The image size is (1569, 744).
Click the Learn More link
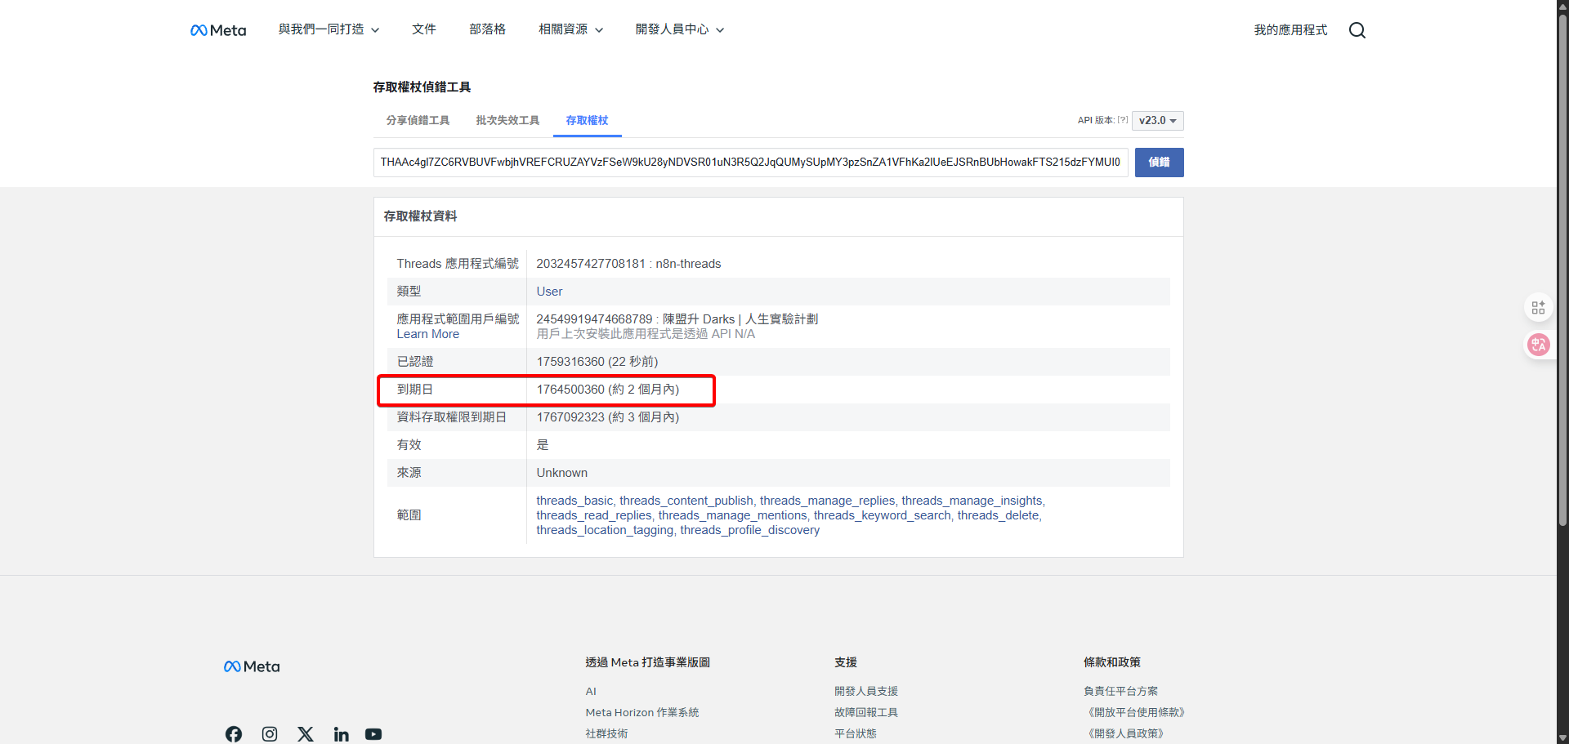click(427, 334)
